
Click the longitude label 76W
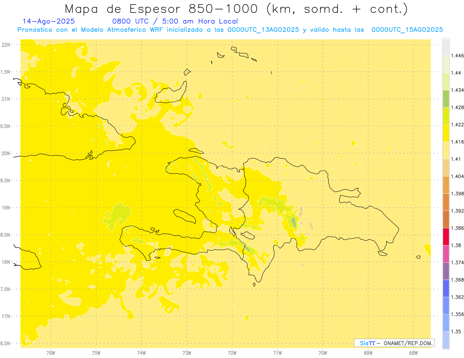(51, 353)
